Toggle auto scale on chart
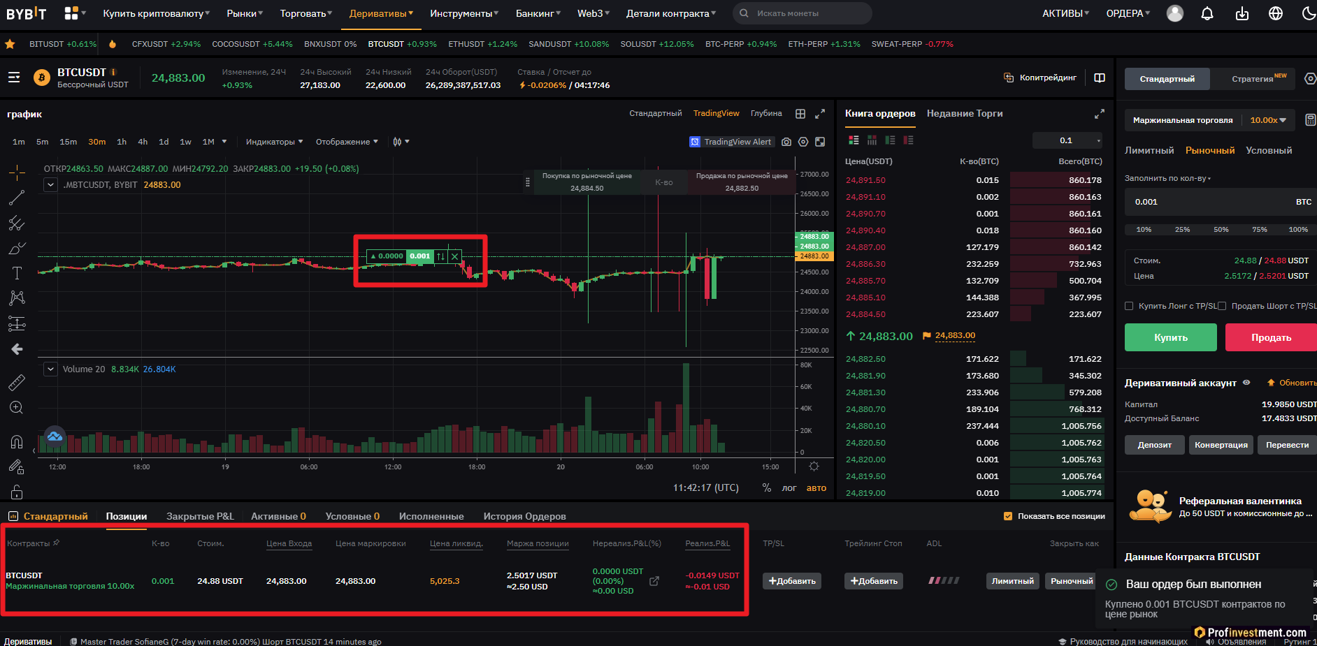 pyautogui.click(x=816, y=488)
